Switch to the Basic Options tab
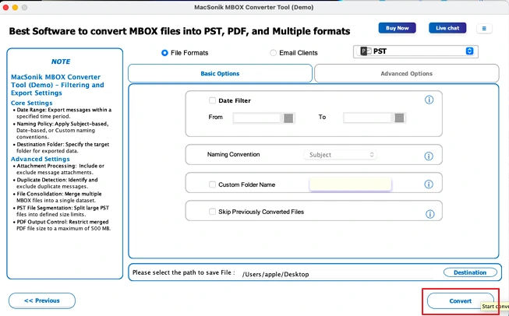This screenshot has width=509, height=316. 220,74
